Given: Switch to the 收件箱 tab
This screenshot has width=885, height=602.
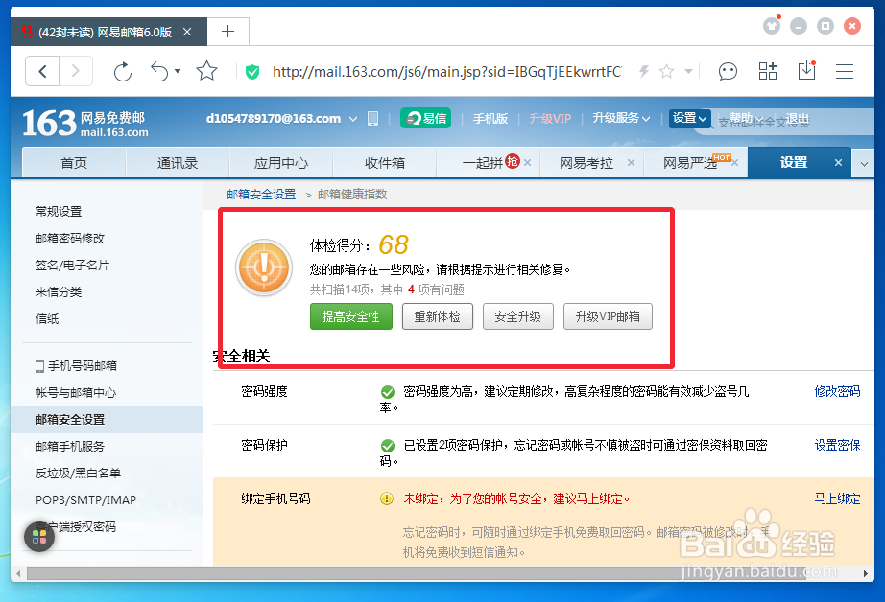Looking at the screenshot, I should point(384,163).
